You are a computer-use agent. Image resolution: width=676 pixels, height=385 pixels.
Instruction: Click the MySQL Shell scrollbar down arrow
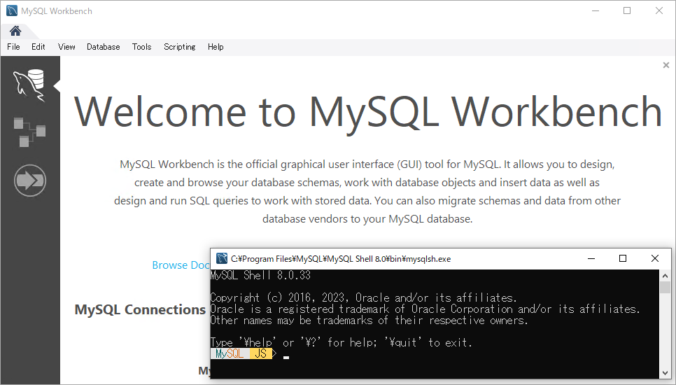coord(665,373)
